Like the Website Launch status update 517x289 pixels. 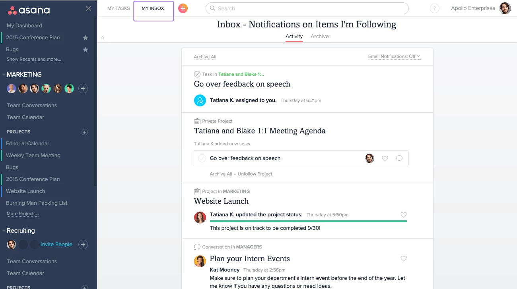click(404, 215)
